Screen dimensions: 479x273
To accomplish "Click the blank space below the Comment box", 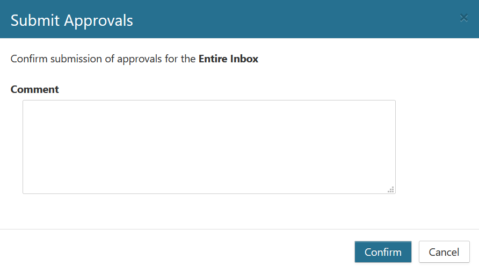I will click(209, 212).
